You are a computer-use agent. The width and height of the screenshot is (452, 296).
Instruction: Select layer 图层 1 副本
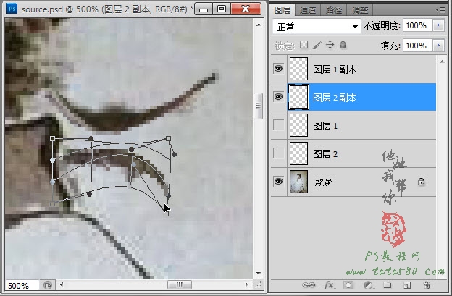pos(353,69)
